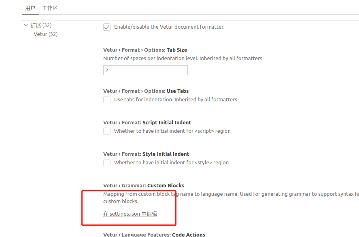Screen dimensions: 359x237
Task: Click the chevron next to 扩展 (32)
Action: point(26,25)
